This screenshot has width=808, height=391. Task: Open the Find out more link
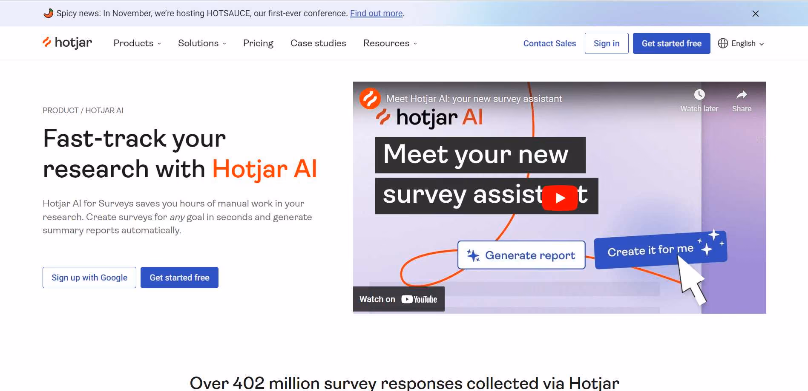pyautogui.click(x=376, y=13)
